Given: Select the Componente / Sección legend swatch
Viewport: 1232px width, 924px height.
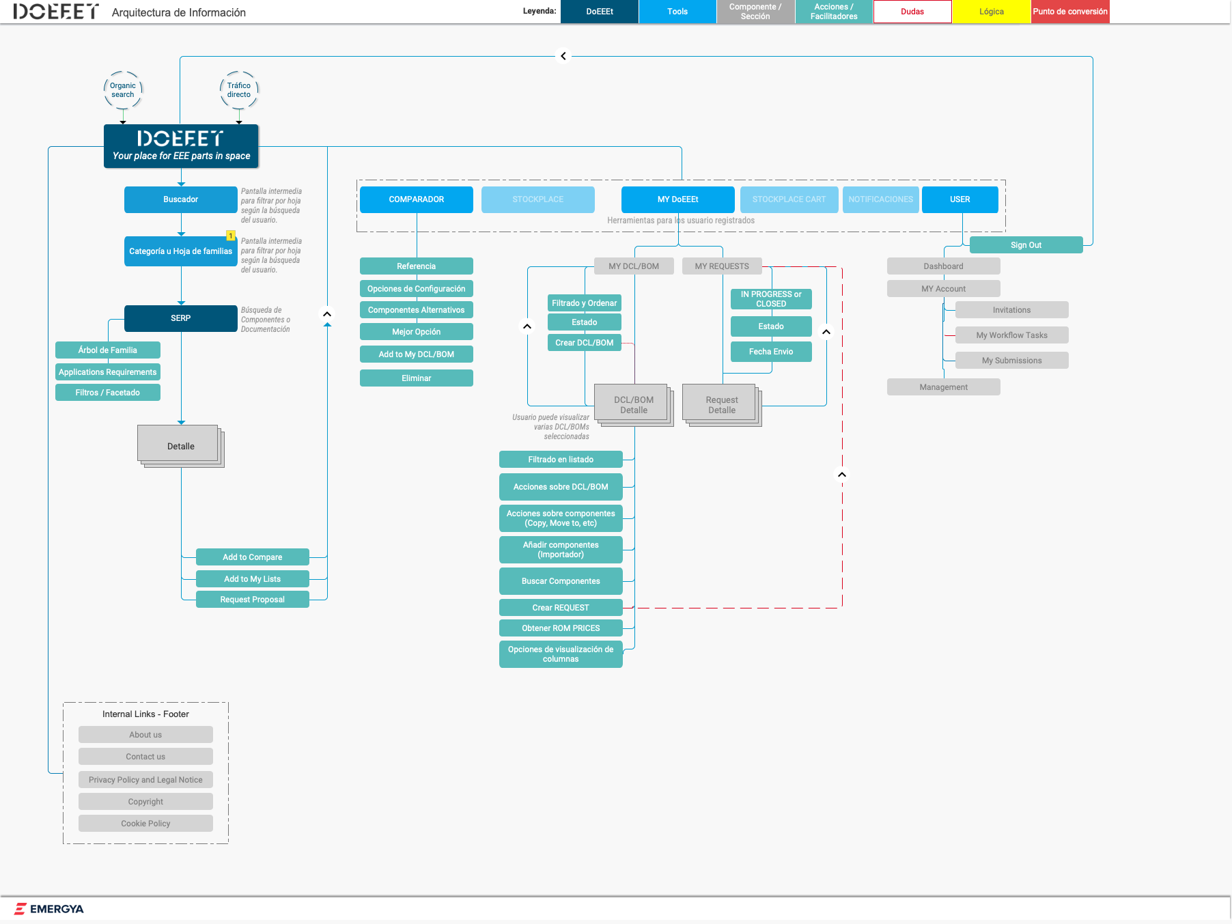Looking at the screenshot, I should 755,12.
